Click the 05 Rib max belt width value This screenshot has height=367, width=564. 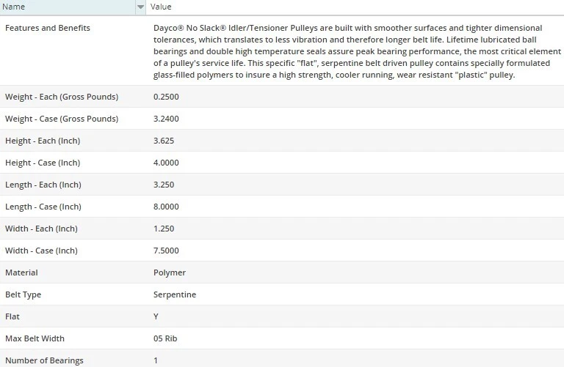pyautogui.click(x=165, y=338)
